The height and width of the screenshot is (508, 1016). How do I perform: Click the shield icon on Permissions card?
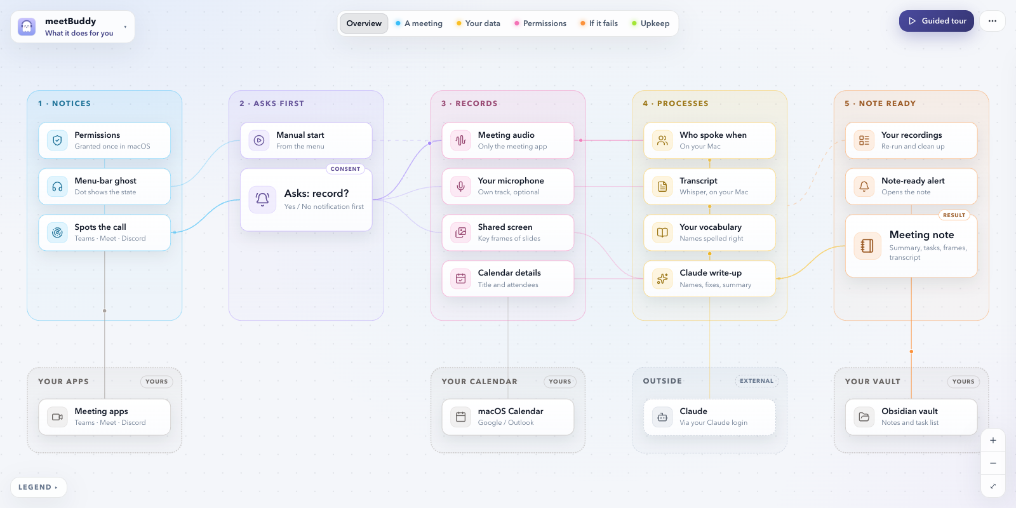(x=57, y=140)
